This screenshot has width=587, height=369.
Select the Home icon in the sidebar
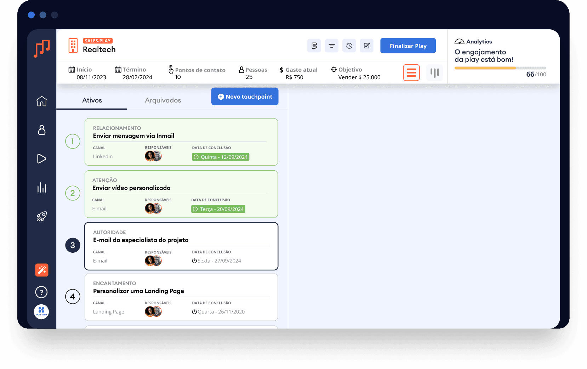pos(41,101)
